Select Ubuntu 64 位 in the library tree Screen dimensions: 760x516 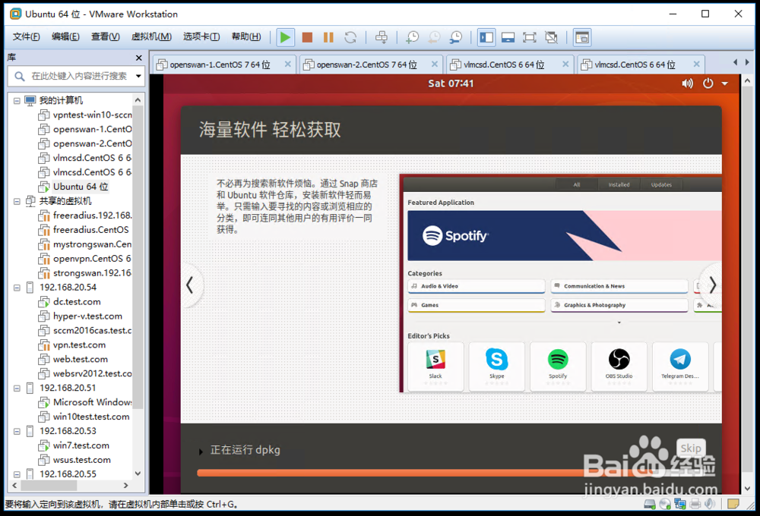tap(80, 187)
